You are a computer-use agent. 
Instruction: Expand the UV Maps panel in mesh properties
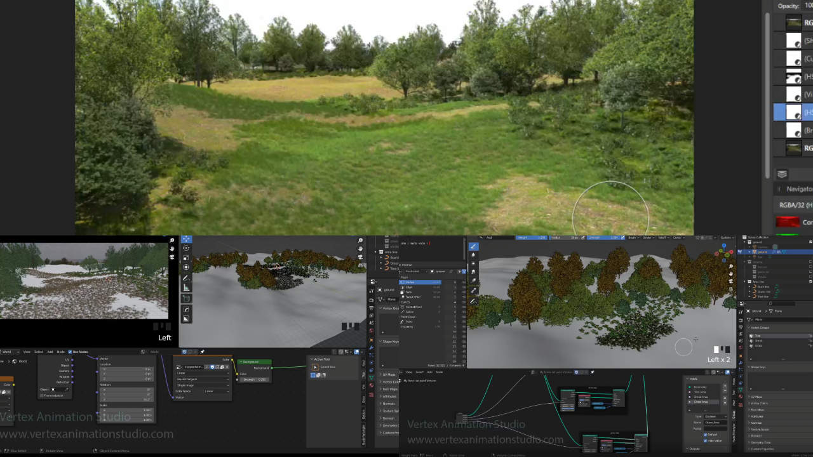coord(389,374)
